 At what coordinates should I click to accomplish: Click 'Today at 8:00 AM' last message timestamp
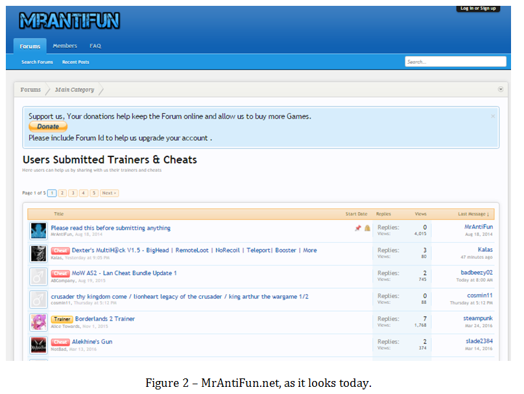[475, 280]
